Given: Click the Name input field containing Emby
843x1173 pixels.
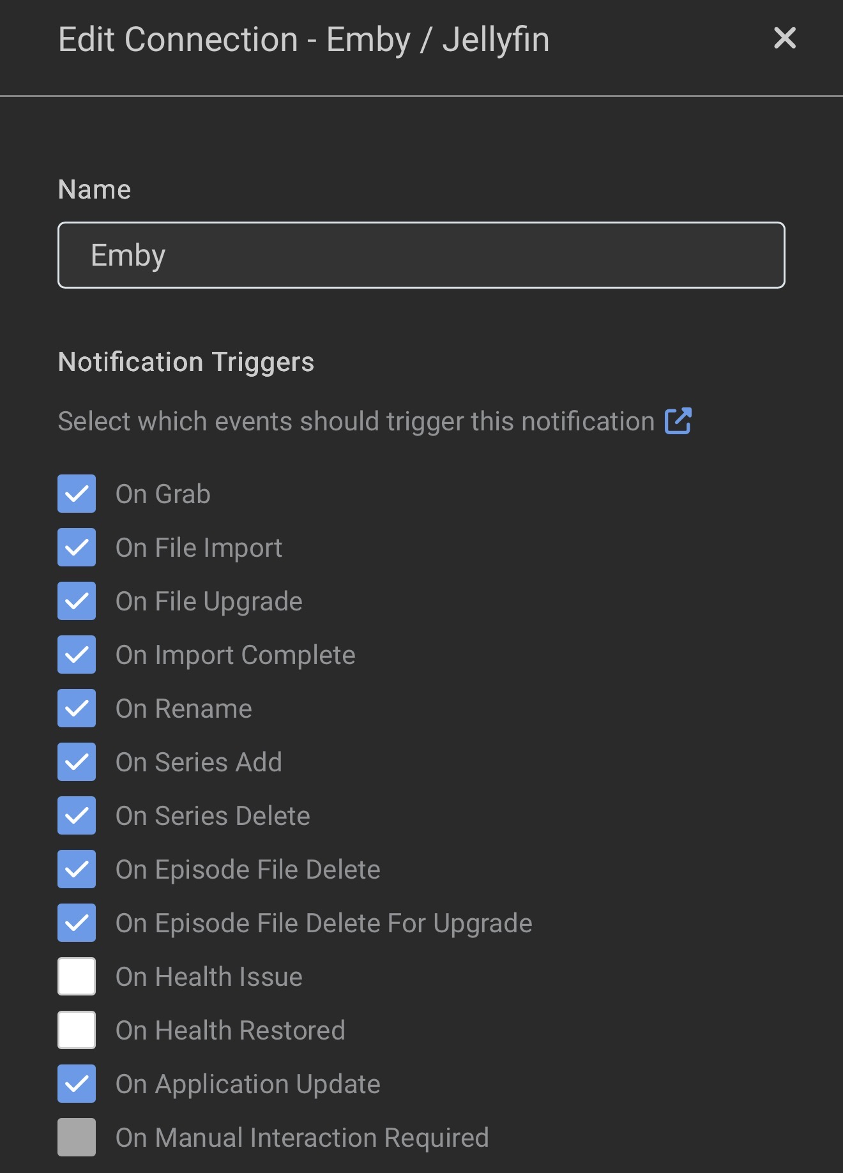Looking at the screenshot, I should click(421, 255).
